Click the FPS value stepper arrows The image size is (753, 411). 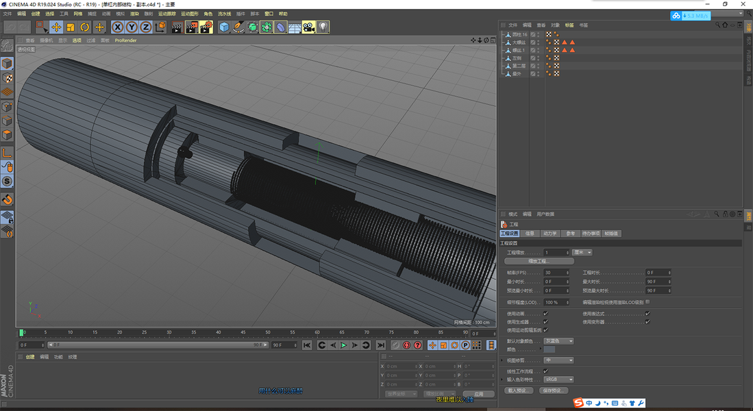pyautogui.click(x=567, y=273)
